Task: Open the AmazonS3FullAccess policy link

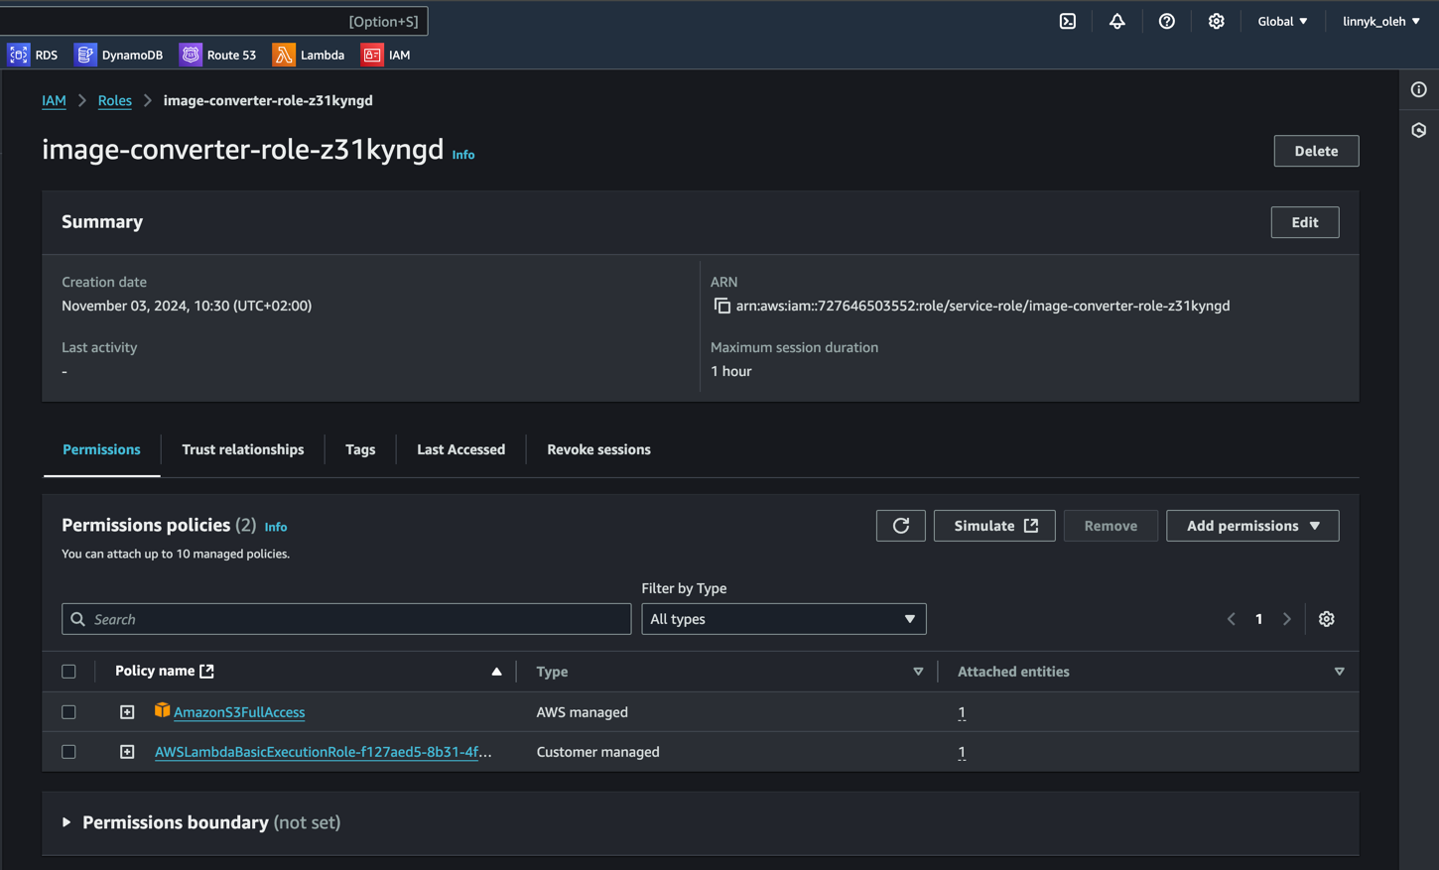Action: 239,712
